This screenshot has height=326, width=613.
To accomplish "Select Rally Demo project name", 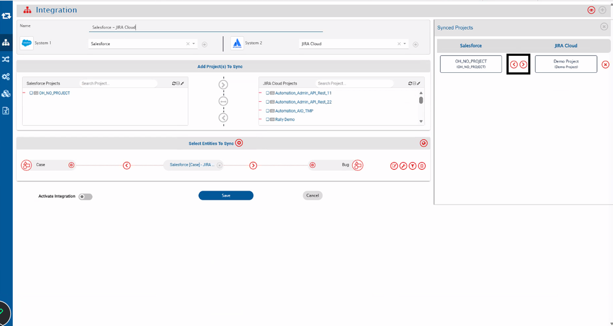I will tap(285, 119).
